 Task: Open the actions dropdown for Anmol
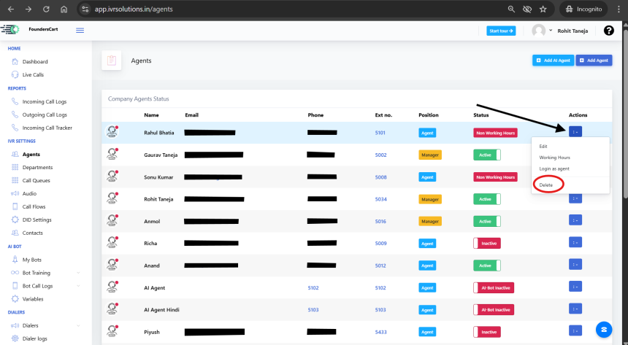pyautogui.click(x=575, y=220)
